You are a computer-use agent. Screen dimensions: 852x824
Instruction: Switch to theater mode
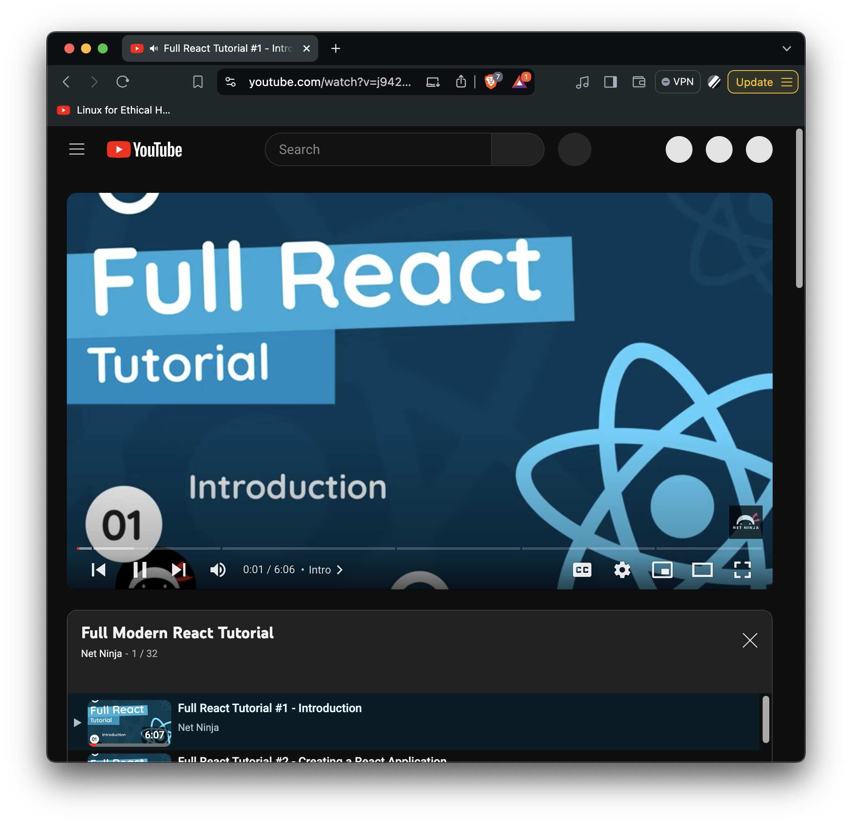[x=702, y=570]
